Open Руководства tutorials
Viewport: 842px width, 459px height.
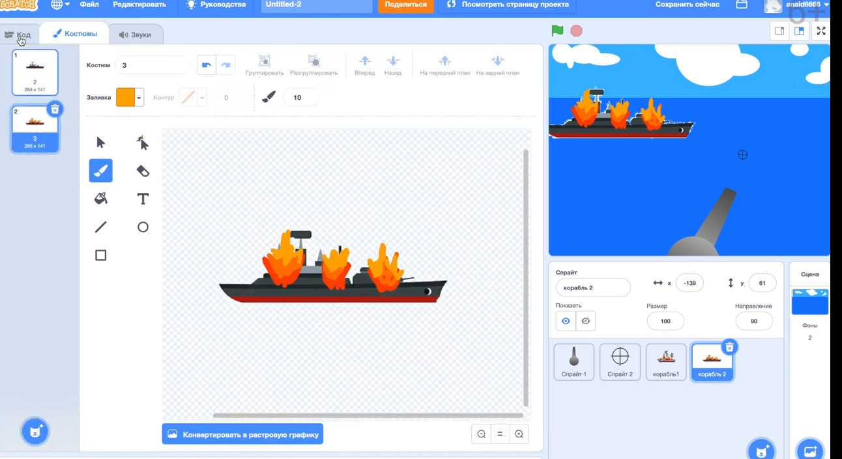pos(216,5)
